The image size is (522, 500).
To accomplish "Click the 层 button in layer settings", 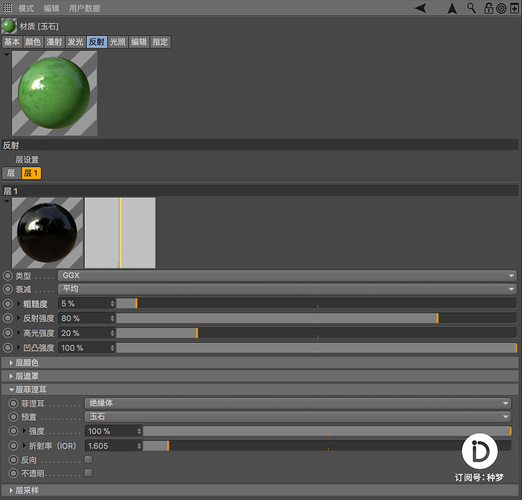I will click(x=11, y=173).
